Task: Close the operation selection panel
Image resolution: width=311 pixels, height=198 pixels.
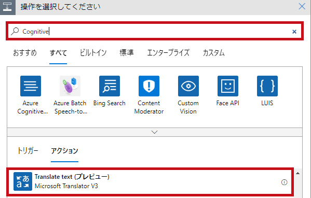Action: 302,6
